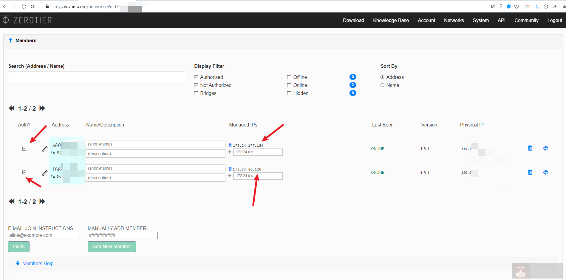This screenshot has height=280, width=566.
Task: Sort members by Name
Action: [x=382, y=85]
